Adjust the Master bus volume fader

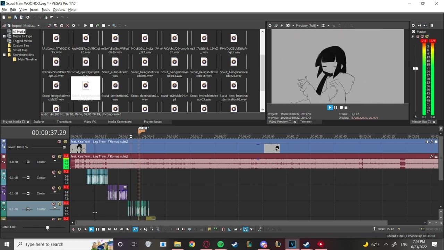click(x=416, y=68)
